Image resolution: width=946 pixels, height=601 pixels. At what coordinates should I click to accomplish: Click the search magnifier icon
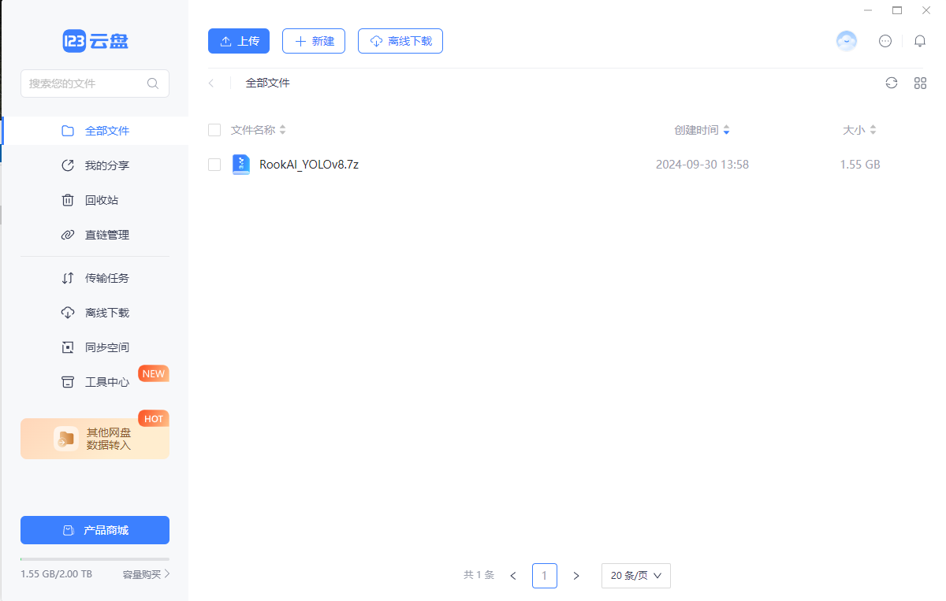click(153, 83)
